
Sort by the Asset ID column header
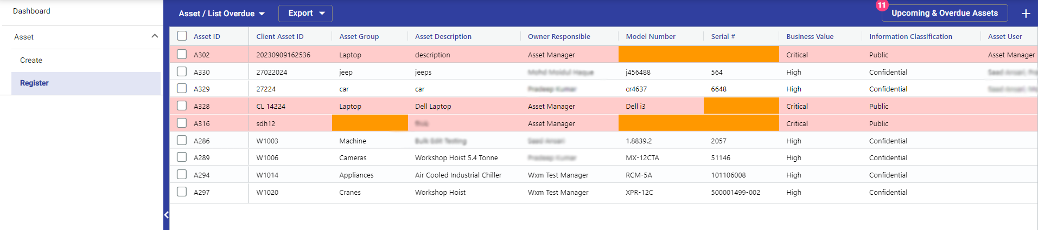(x=207, y=36)
